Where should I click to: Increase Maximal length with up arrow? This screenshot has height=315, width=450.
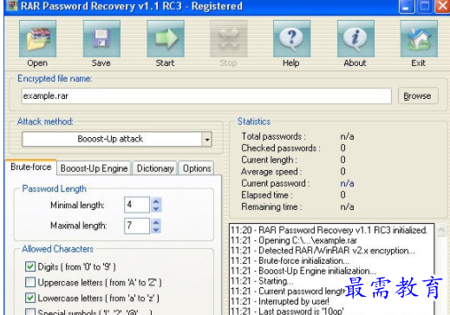(x=156, y=222)
